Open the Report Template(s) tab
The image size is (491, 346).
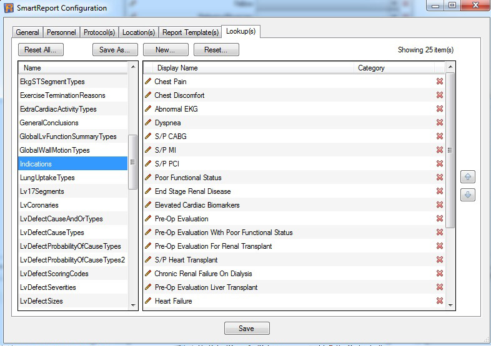(x=191, y=32)
